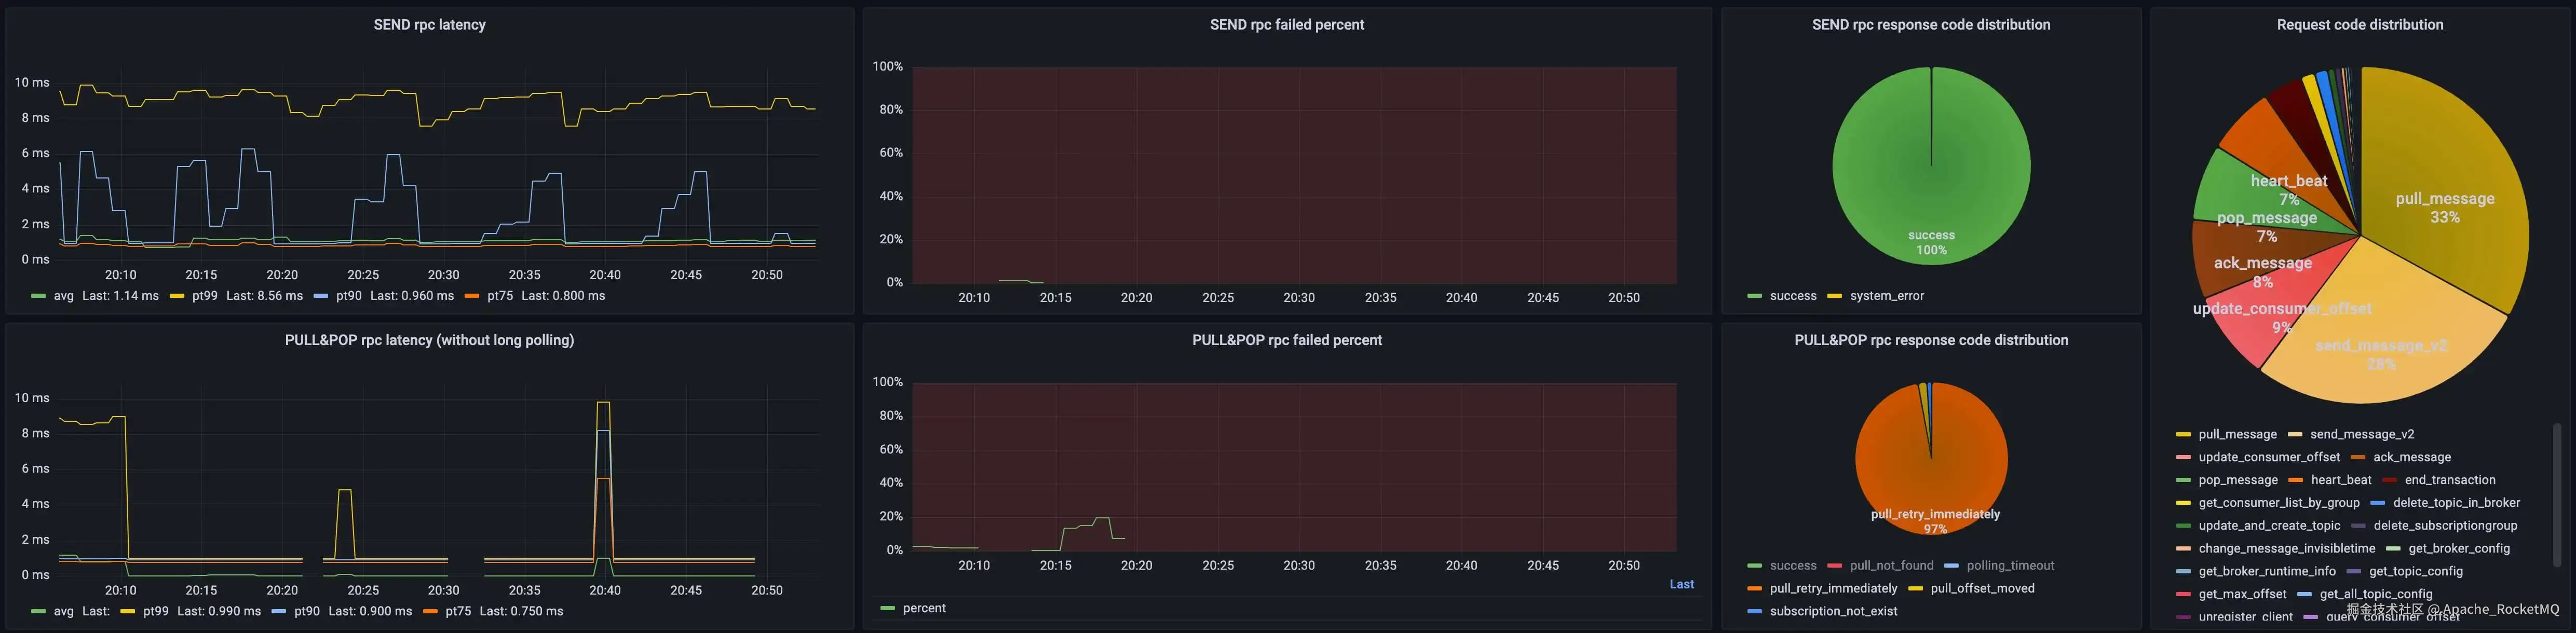Click the pull_not_found legend color swatch

[x=1834, y=566]
